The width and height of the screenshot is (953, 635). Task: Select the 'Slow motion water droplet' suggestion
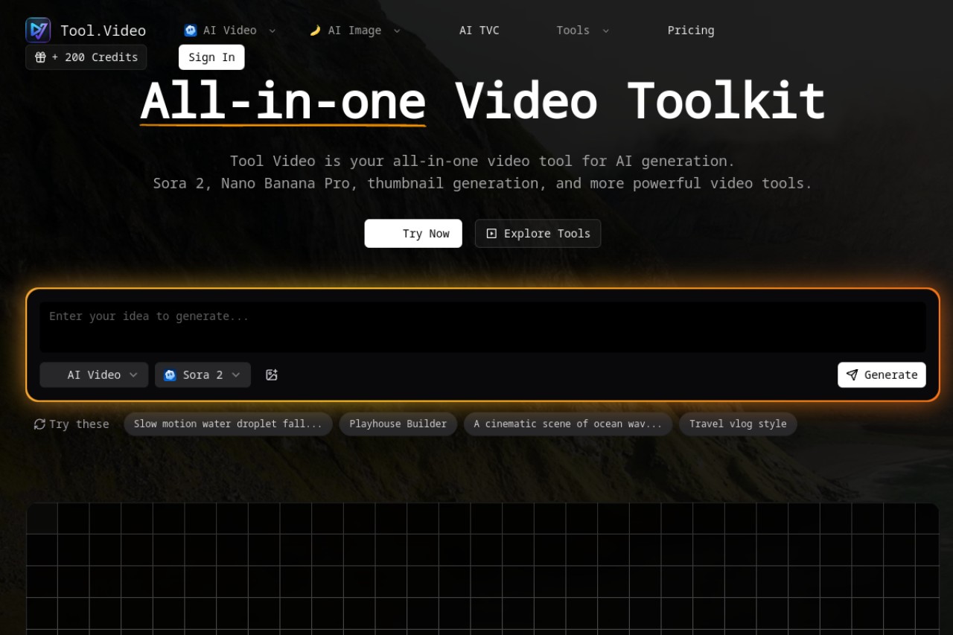click(x=228, y=424)
